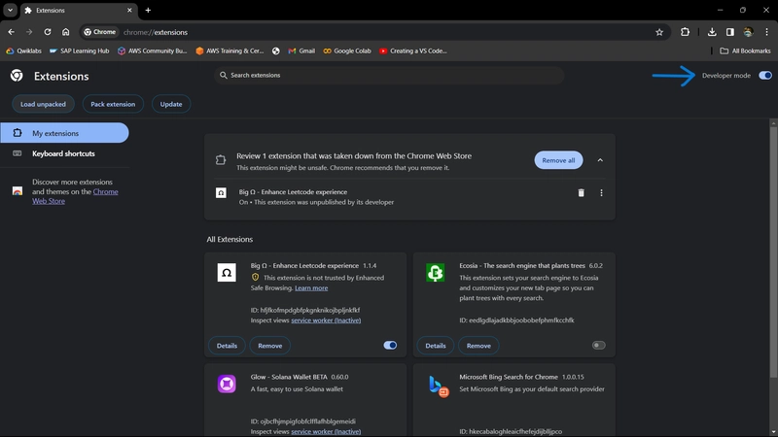Toggle Developer mode switch
Image resolution: width=778 pixels, height=437 pixels.
[765, 76]
